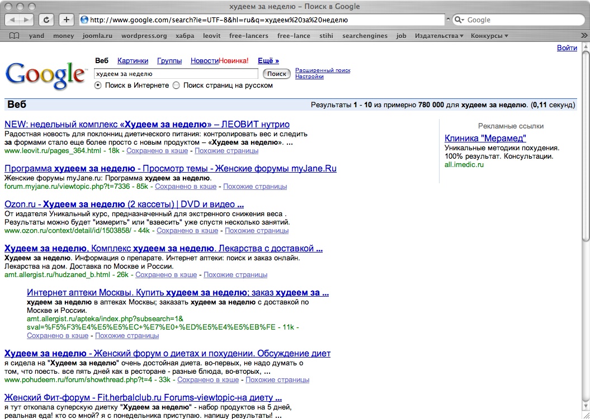The width and height of the screenshot is (590, 419).
Task: Open the myJane.Ru forum result
Action: tap(171, 168)
